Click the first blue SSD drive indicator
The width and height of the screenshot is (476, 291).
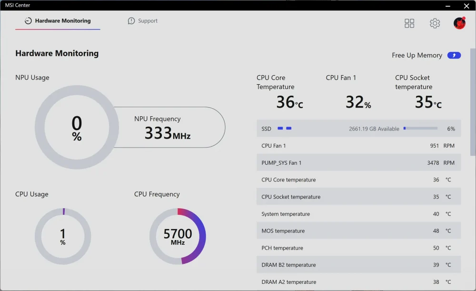[x=280, y=128]
